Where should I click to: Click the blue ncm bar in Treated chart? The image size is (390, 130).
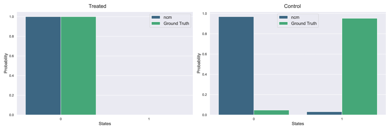(43, 66)
